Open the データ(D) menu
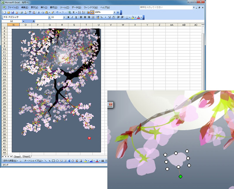The width and height of the screenshot is (234, 189). pos(76,7)
